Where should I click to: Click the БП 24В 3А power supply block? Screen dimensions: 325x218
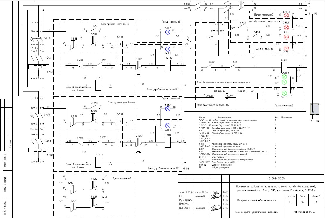pyautogui.click(x=219, y=96)
